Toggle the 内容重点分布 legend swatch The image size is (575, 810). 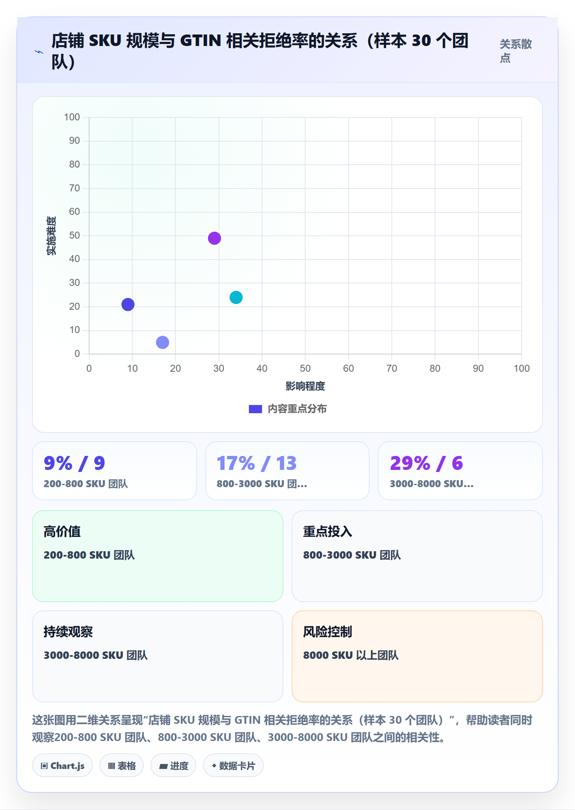[255, 409]
